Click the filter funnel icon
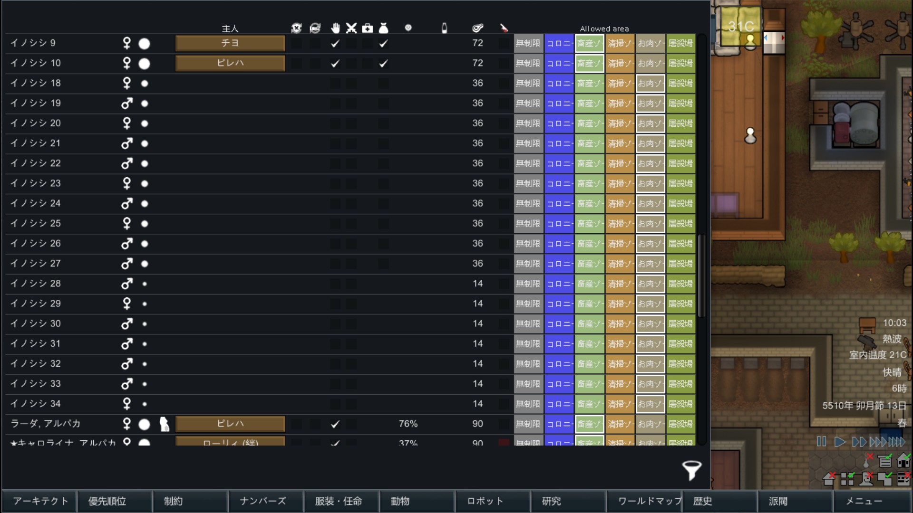The width and height of the screenshot is (913, 513). (x=691, y=470)
